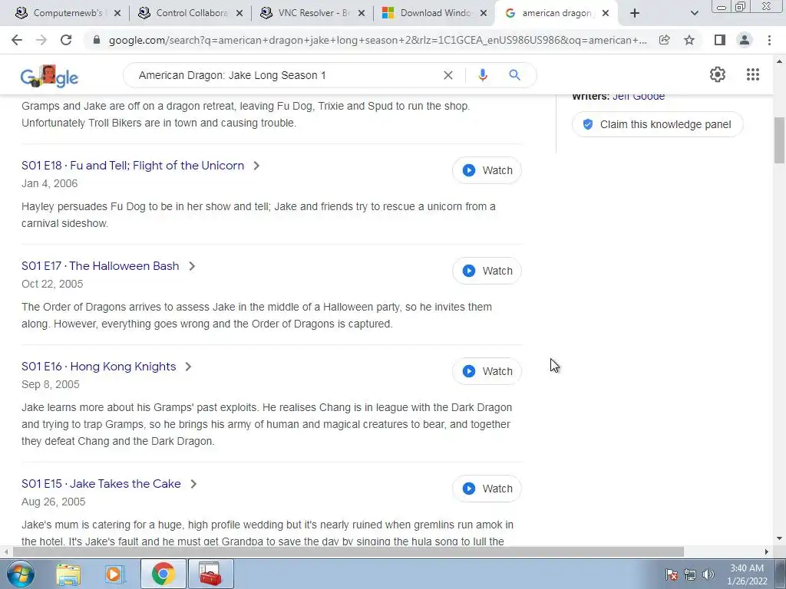Open the Chrome profile avatar
Screen dimensions: 786x589
point(745,40)
